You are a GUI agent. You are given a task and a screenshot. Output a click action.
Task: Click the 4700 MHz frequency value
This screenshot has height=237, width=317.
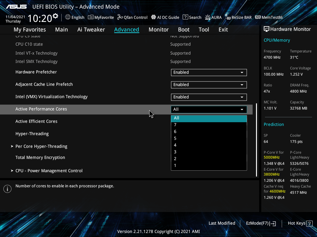point(272,57)
